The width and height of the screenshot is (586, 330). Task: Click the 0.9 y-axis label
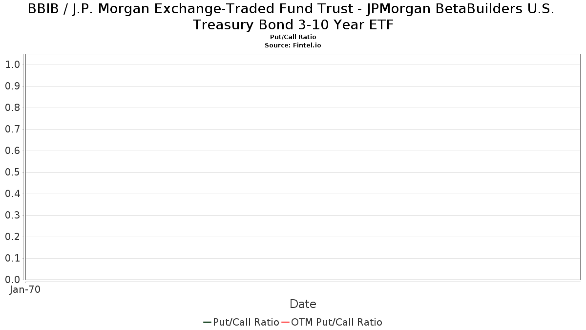pyautogui.click(x=13, y=86)
